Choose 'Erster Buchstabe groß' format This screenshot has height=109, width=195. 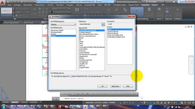pos(115,35)
